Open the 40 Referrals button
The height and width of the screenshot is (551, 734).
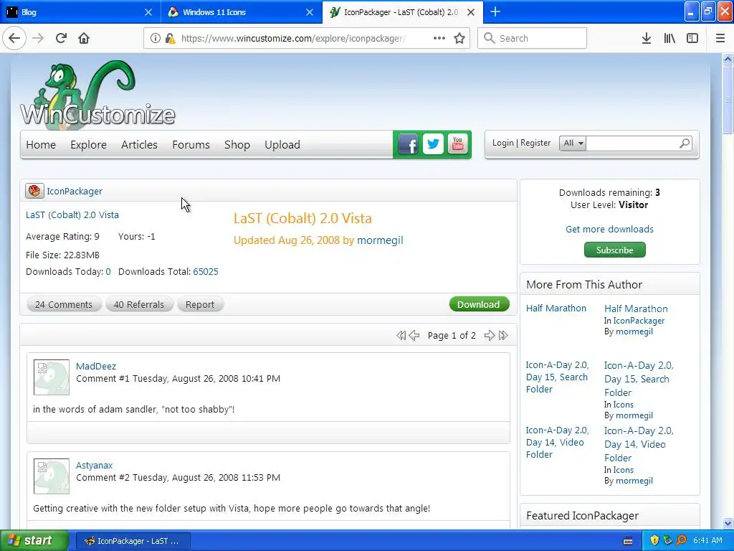[x=139, y=304]
